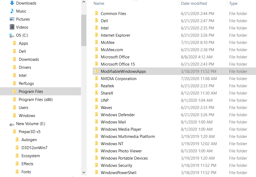Click the PerfLogs folder icon
The image size is (256, 177).
tap(14, 83)
